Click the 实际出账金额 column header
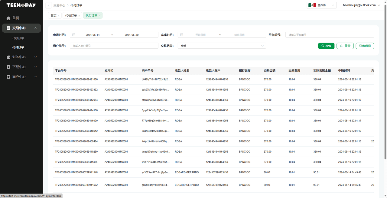This screenshot has height=198, width=387. 322,70
